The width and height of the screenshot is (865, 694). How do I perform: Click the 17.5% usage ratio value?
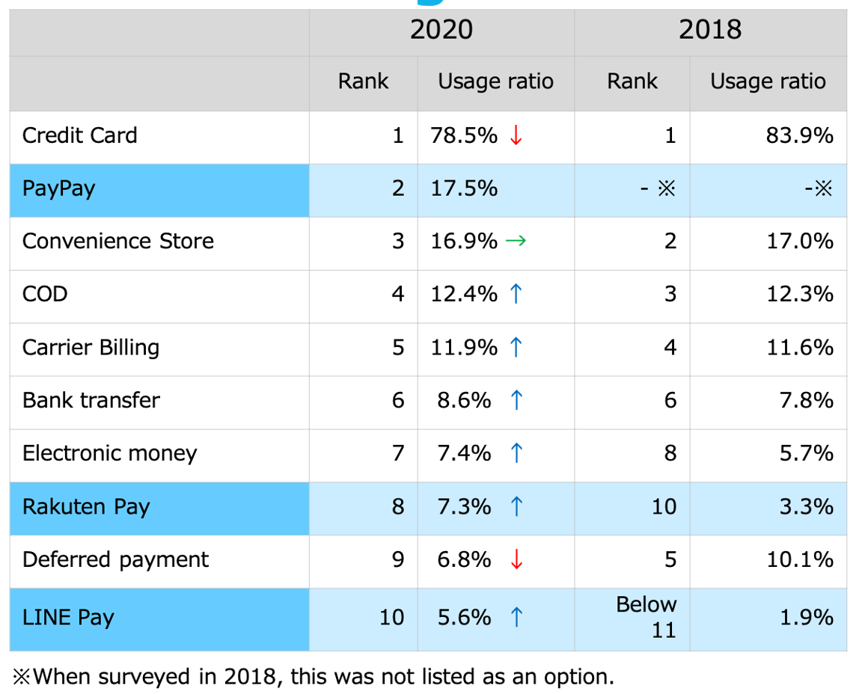[x=464, y=188]
